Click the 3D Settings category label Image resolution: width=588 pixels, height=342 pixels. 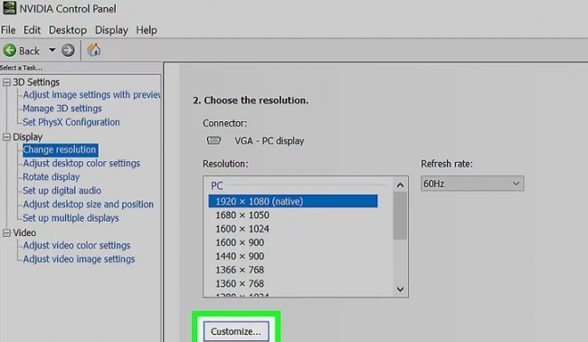(x=36, y=82)
